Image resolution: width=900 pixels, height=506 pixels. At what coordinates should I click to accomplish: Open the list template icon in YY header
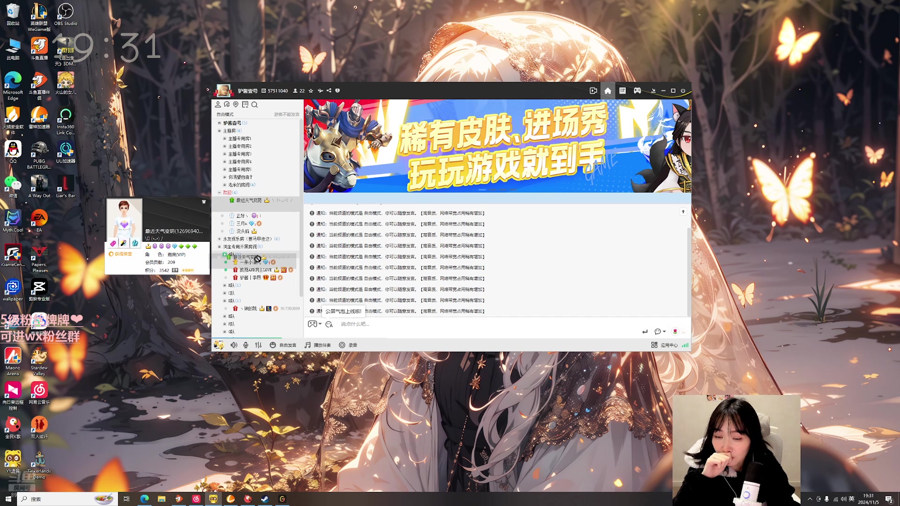(x=622, y=91)
